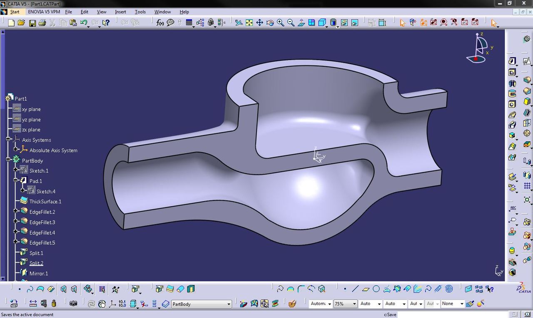Select Mirror.1 in the tree
Screen dimensions: 533x318
(x=39, y=274)
